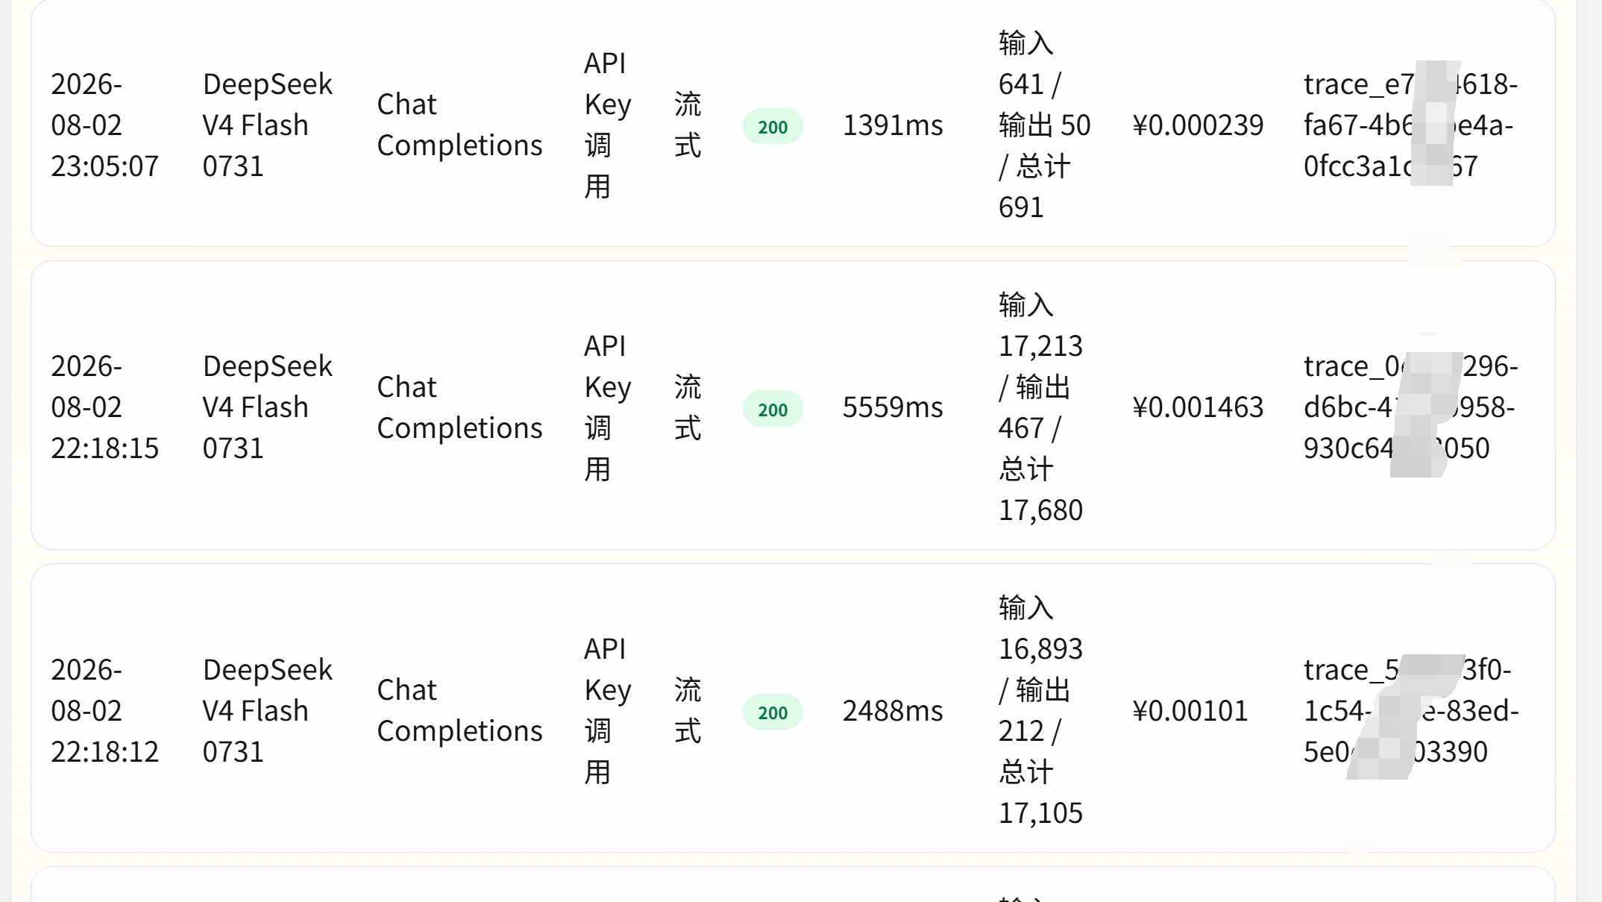Click the ¥0.00101 cost cell

(x=1190, y=711)
